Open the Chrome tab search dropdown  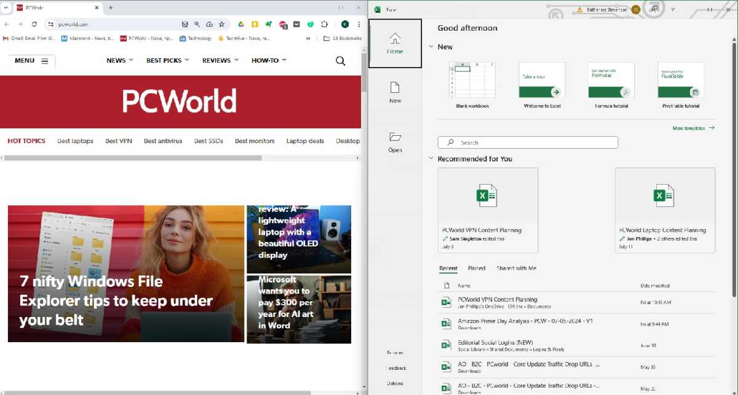pyautogui.click(x=6, y=7)
